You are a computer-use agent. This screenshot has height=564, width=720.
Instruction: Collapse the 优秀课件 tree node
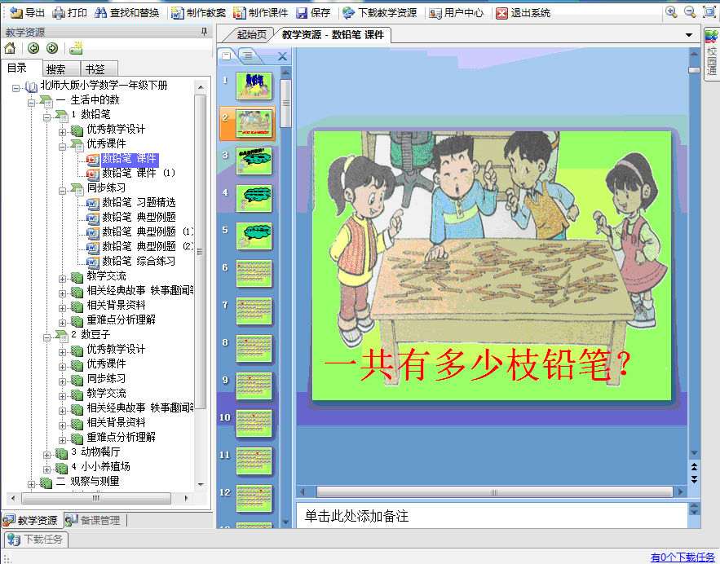[x=63, y=144]
